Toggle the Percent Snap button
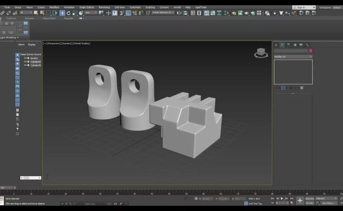343x211 pixels. coord(135,13)
